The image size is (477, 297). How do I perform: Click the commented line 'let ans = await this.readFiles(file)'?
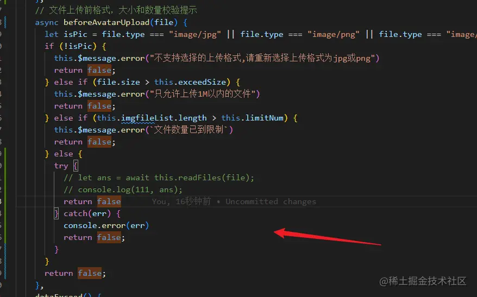tap(159, 178)
